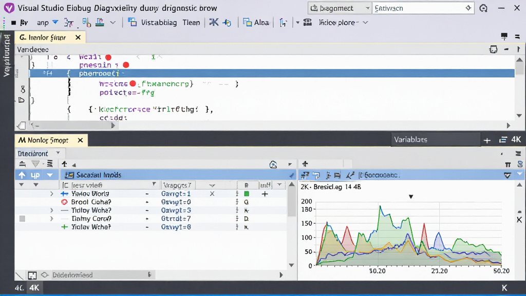The height and width of the screenshot is (296, 526).
Task: Select the 'Yiolav Wcha?' row
Action: pos(151,227)
